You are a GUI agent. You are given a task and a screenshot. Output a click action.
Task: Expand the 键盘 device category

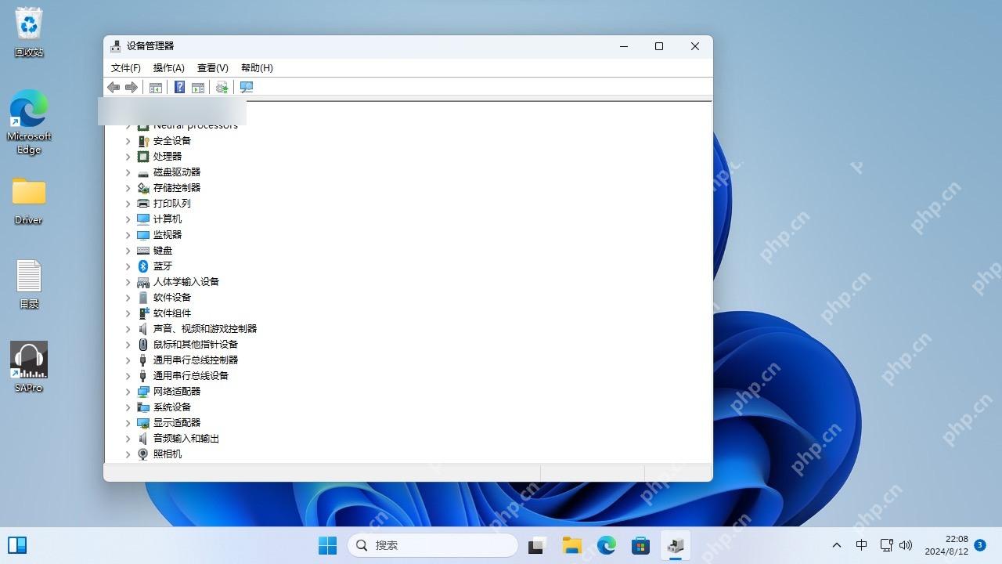pyautogui.click(x=128, y=251)
